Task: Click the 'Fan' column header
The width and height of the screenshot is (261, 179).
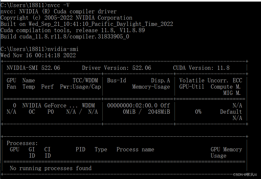Action: 12,87
